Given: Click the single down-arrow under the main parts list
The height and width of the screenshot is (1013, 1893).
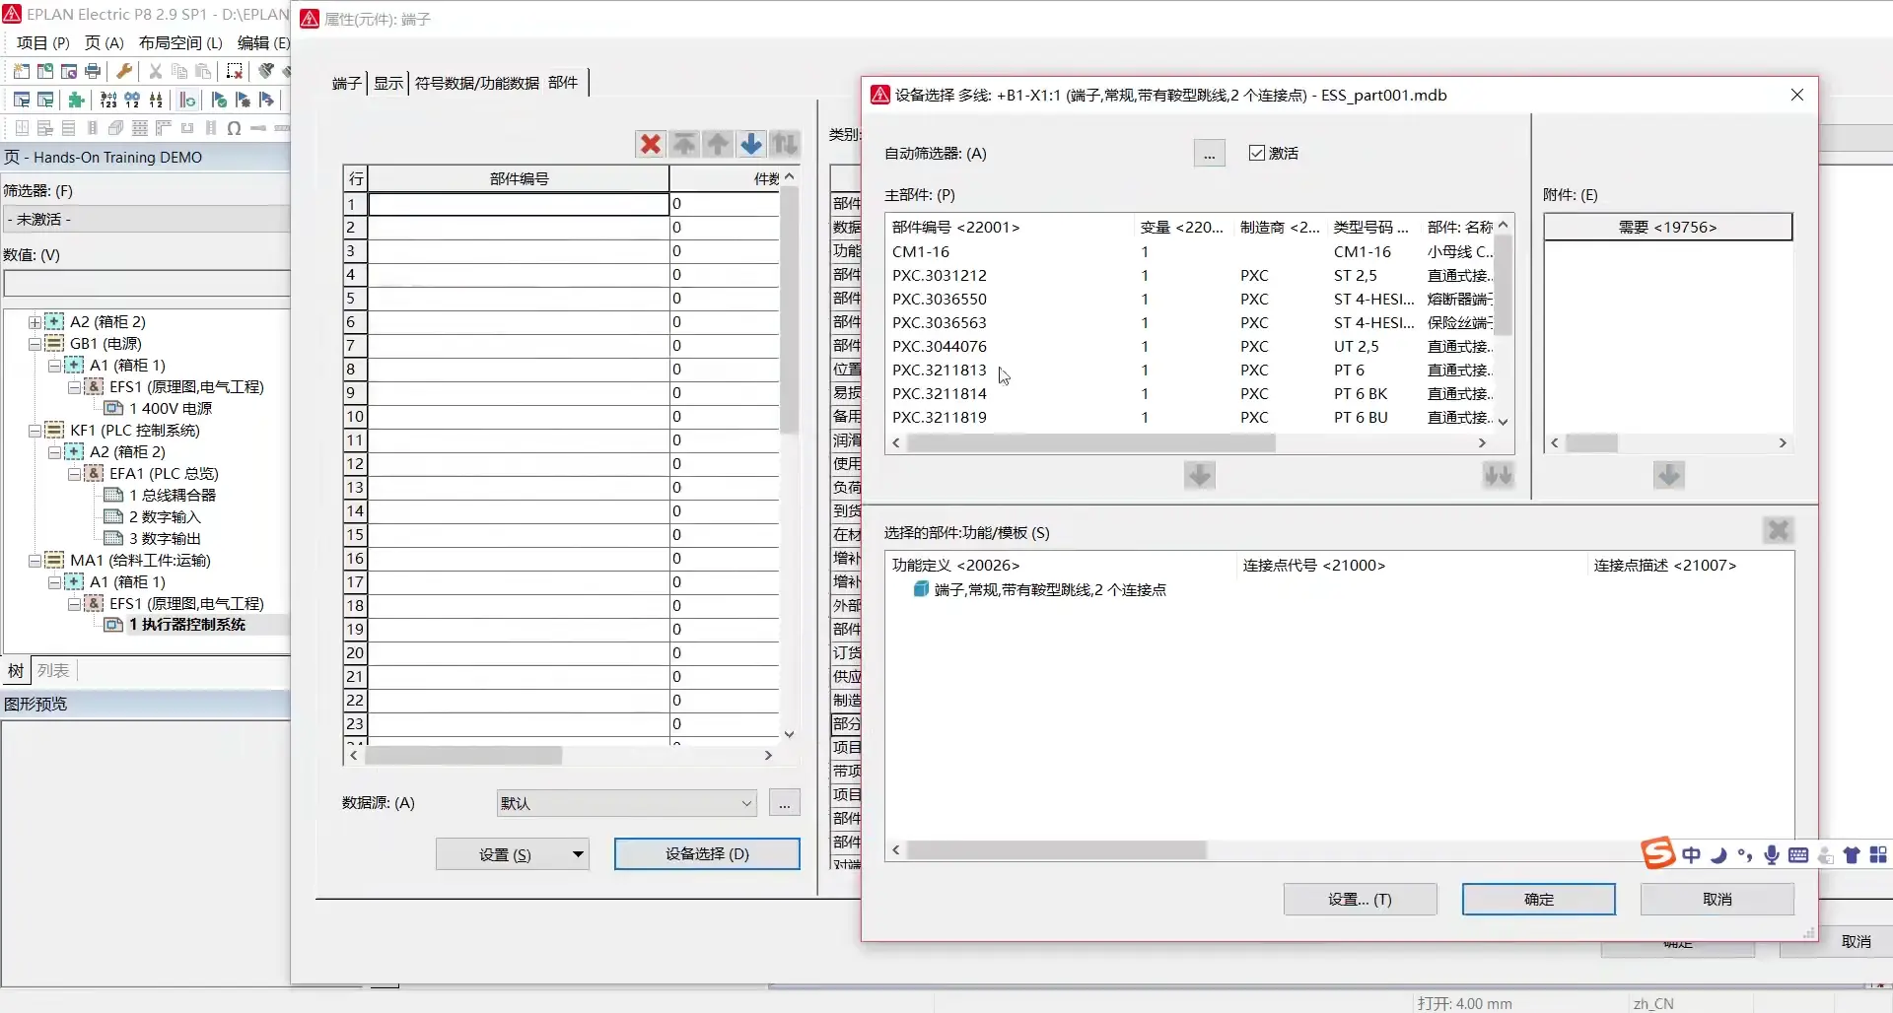Looking at the screenshot, I should click(x=1199, y=476).
